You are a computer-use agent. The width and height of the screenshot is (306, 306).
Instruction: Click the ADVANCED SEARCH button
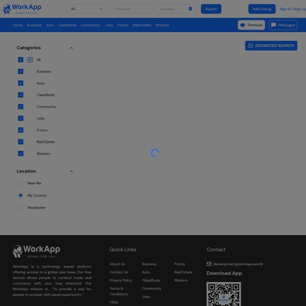coord(271,46)
